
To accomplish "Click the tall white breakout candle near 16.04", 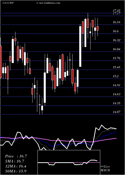I will 80,46.
